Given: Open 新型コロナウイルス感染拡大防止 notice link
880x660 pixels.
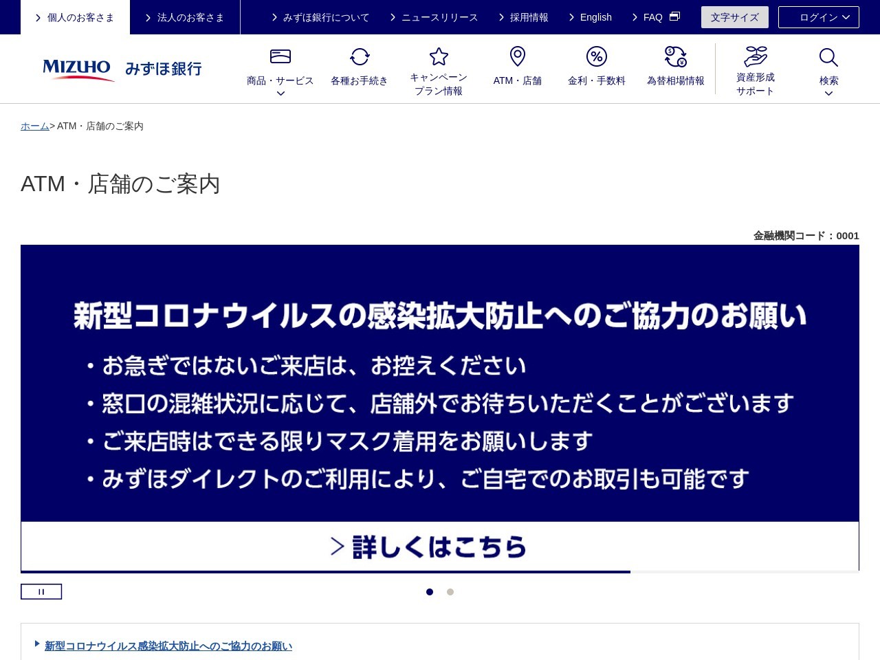Looking at the screenshot, I should coord(168,646).
